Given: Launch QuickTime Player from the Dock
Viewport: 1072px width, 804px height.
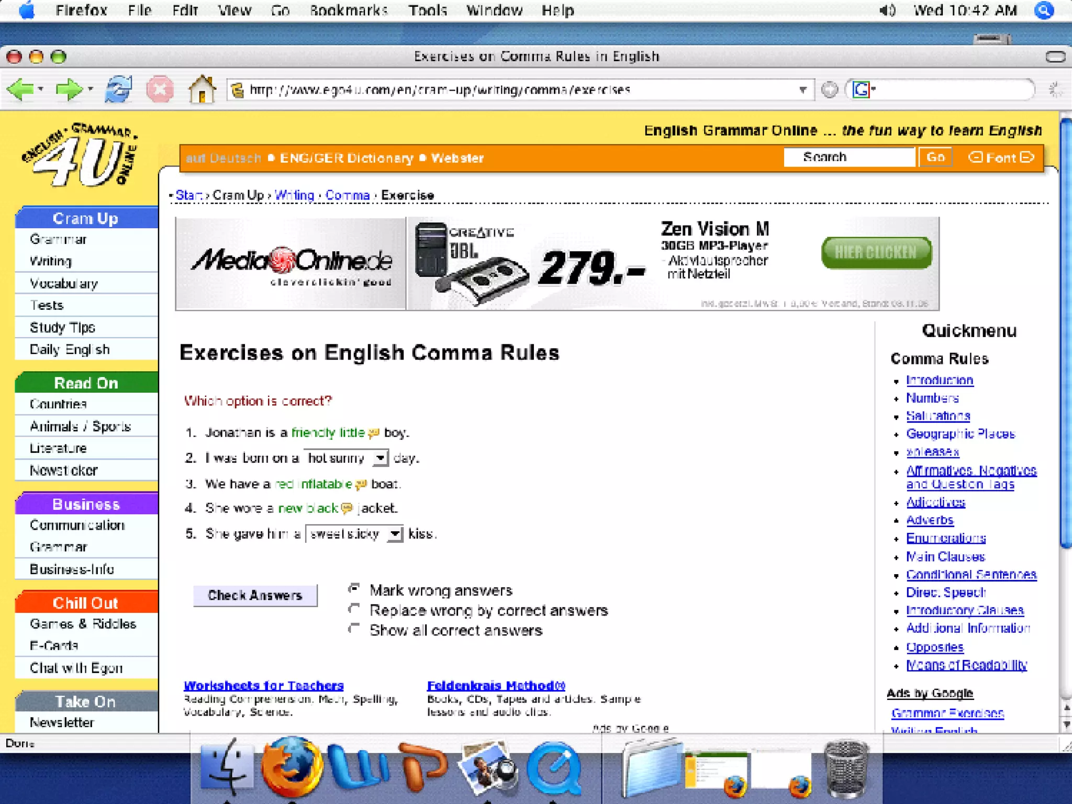Looking at the screenshot, I should click(x=554, y=768).
